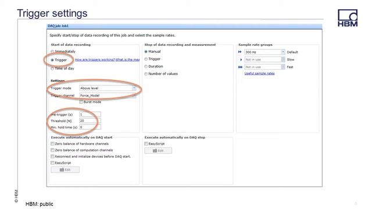Click the Slow sample rate single-arrow icon
Image resolution: width=372 pixels, height=209 pixels.
(241, 60)
